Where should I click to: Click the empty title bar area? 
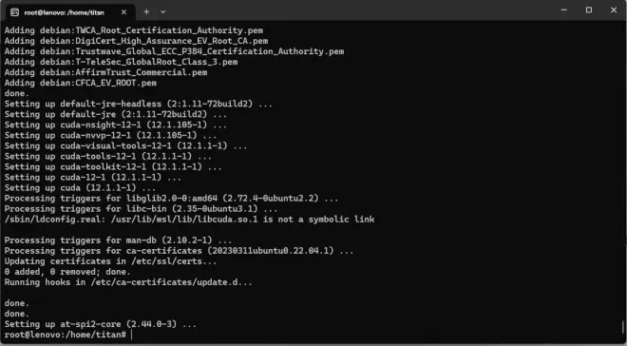click(x=360, y=10)
